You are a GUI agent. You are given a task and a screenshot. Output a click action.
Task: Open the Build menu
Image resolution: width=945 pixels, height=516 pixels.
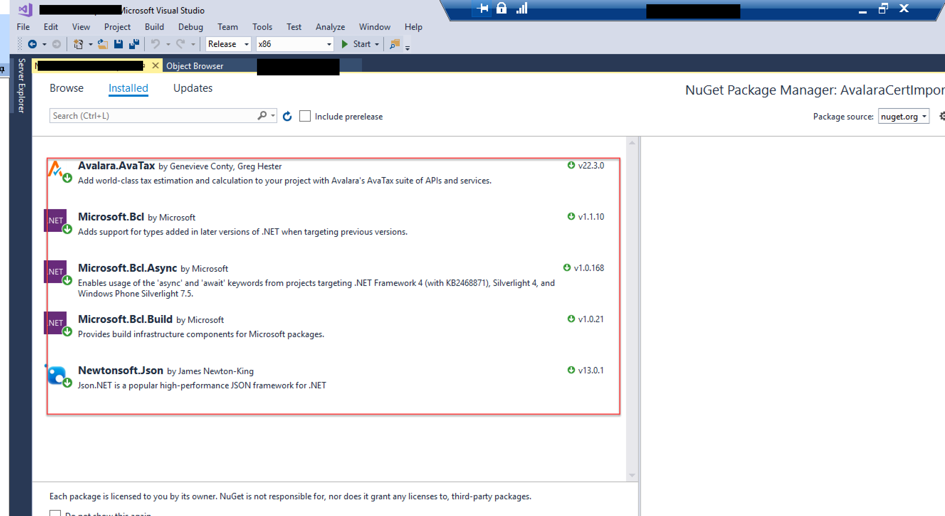[x=154, y=27]
